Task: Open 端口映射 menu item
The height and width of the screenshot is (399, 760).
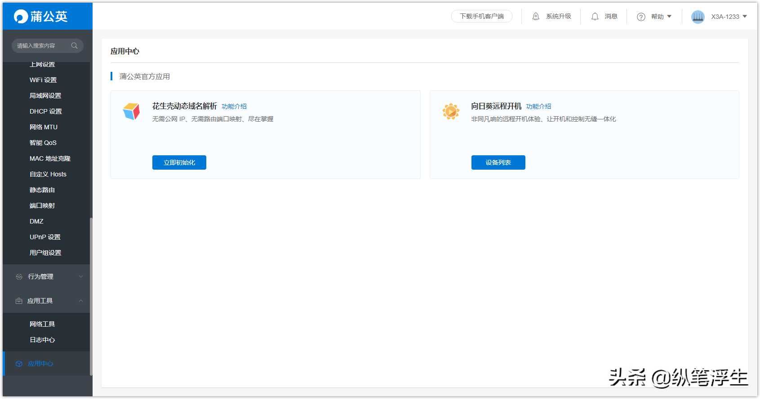Action: (42, 206)
